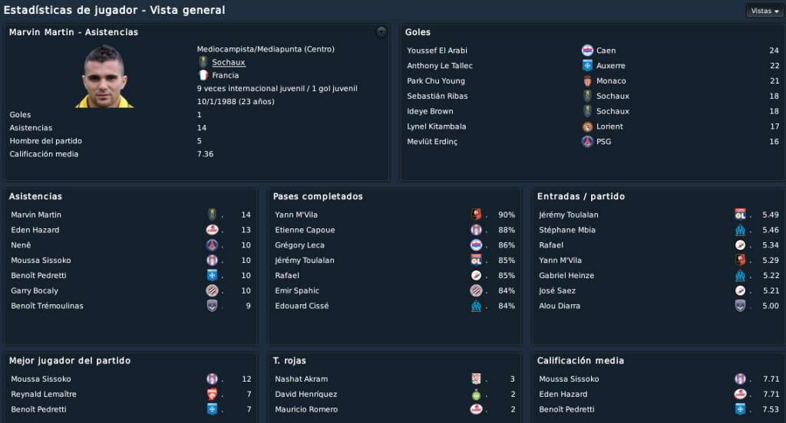Expand the Marvin Martin panel options arrow
786x423 pixels.
[x=381, y=31]
